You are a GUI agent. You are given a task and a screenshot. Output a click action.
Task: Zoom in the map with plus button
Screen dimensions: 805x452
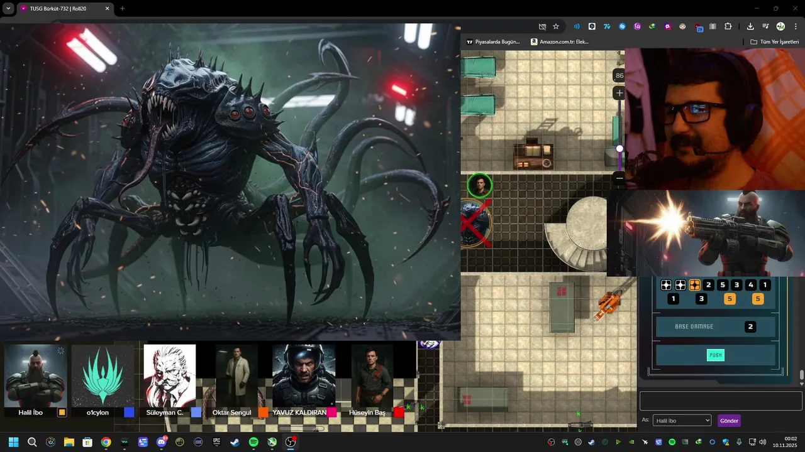click(x=619, y=93)
